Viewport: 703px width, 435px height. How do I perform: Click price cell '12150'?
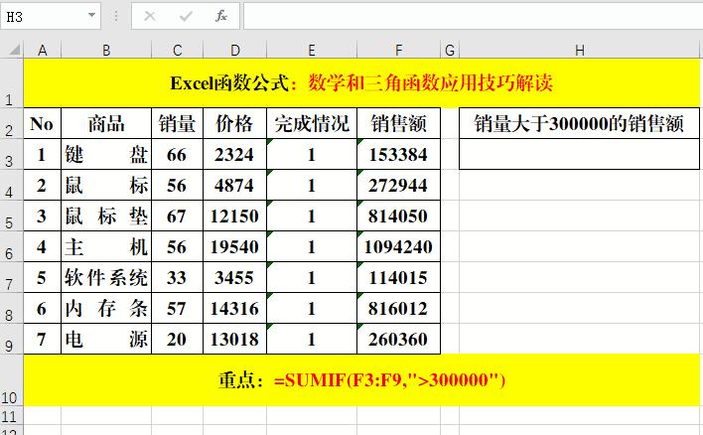[235, 216]
